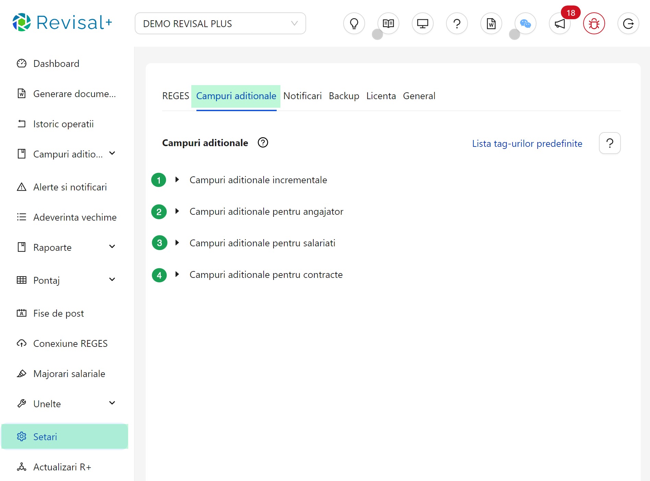Open announcements megaphone with 18 badge
The width and height of the screenshot is (650, 481).
(x=559, y=24)
